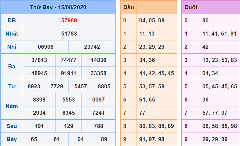240x146 pixels.
Task: Click the Thứ Bảy - 15/08/2020 date header
Action: [58, 7]
